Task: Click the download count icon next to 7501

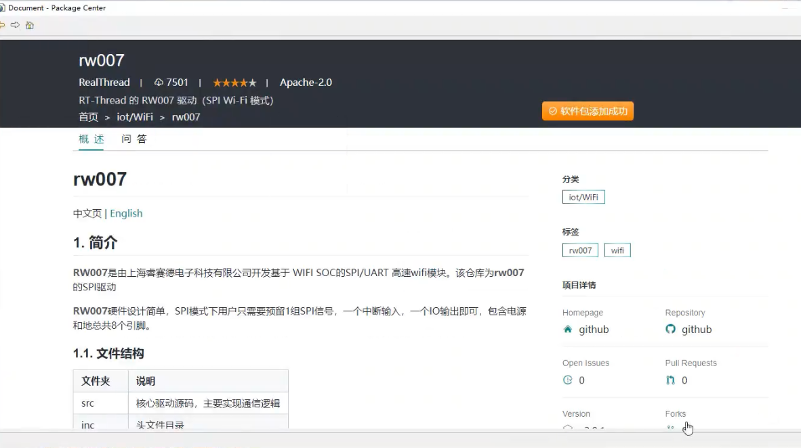Action: 159,83
